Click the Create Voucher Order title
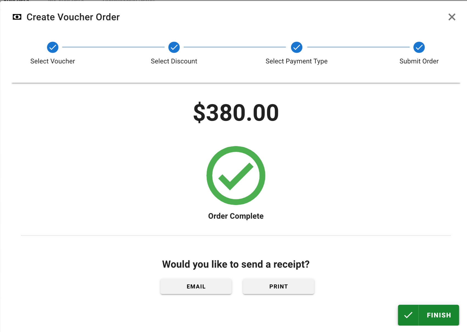The image size is (467, 332). pos(73,17)
